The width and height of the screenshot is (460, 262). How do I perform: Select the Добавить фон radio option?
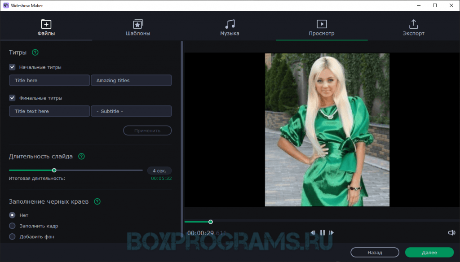pyautogui.click(x=12, y=236)
